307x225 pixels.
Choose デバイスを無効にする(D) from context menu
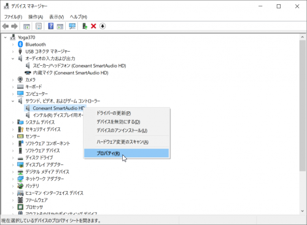coord(126,122)
